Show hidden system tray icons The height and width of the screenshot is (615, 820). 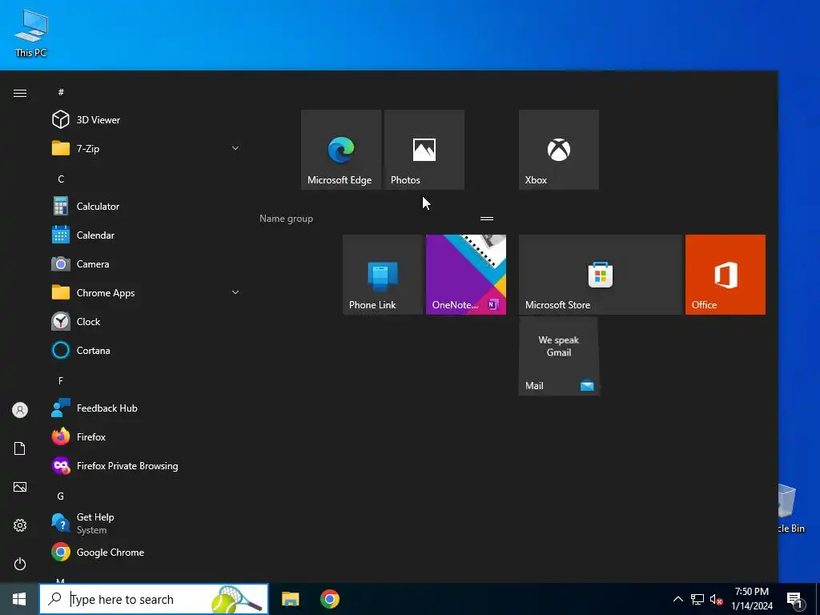tap(677, 599)
